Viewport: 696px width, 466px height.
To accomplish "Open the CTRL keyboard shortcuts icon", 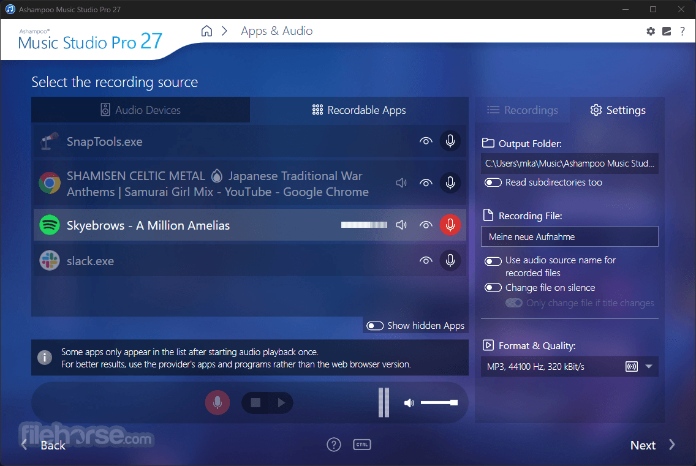I will point(362,444).
